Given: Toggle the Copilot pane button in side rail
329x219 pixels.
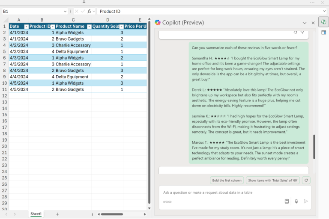Looking at the screenshot, I should (323, 22).
